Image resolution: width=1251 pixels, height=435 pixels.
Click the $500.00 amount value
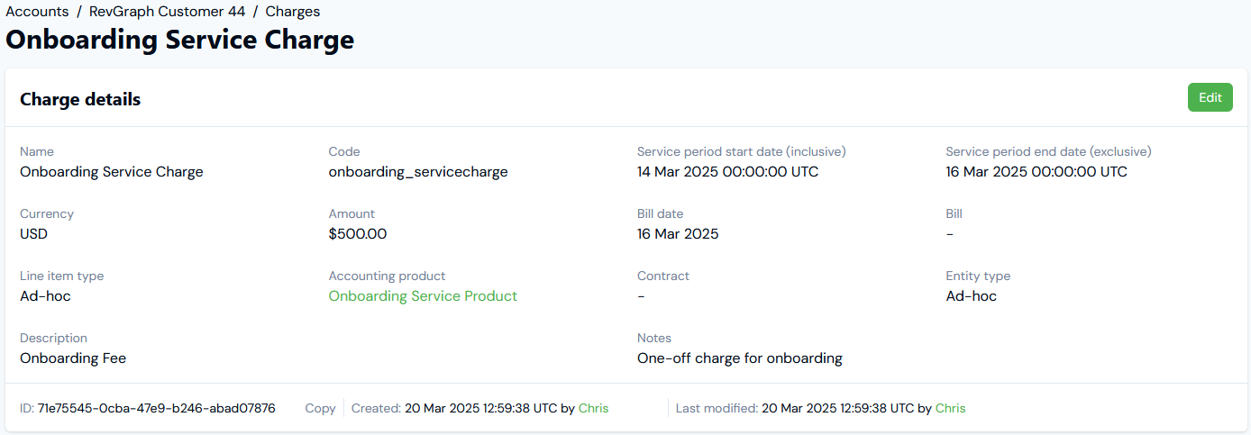pos(358,233)
